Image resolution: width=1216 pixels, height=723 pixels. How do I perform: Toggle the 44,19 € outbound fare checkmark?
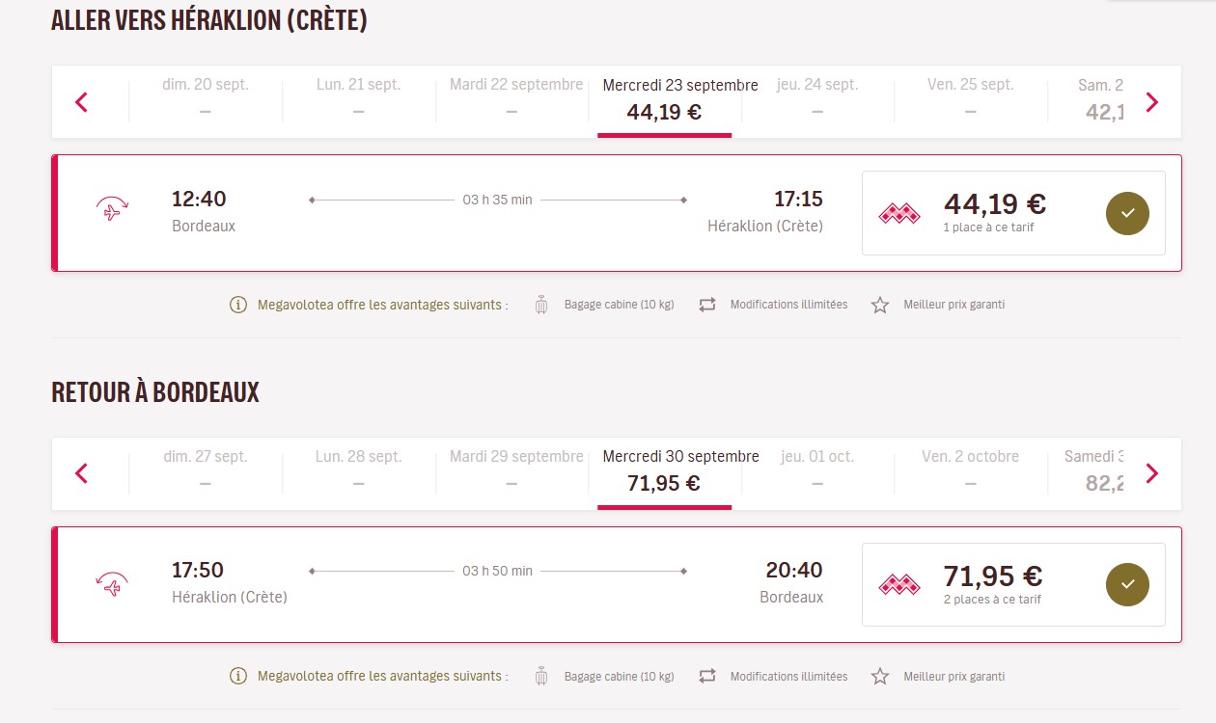(x=1127, y=213)
